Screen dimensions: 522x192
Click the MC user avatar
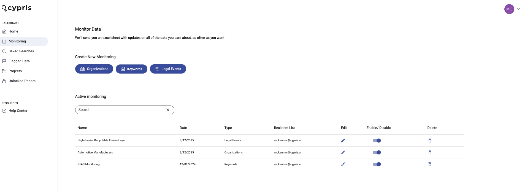coord(509,9)
